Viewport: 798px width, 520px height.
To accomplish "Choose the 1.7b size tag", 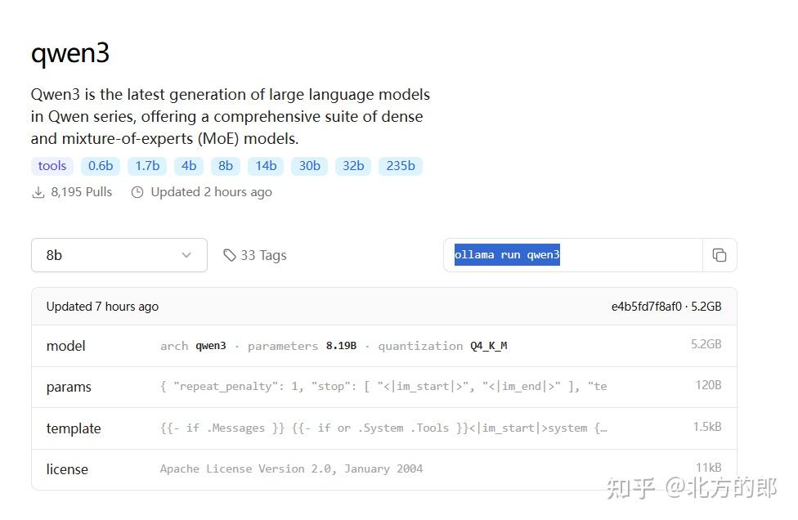I will (147, 166).
